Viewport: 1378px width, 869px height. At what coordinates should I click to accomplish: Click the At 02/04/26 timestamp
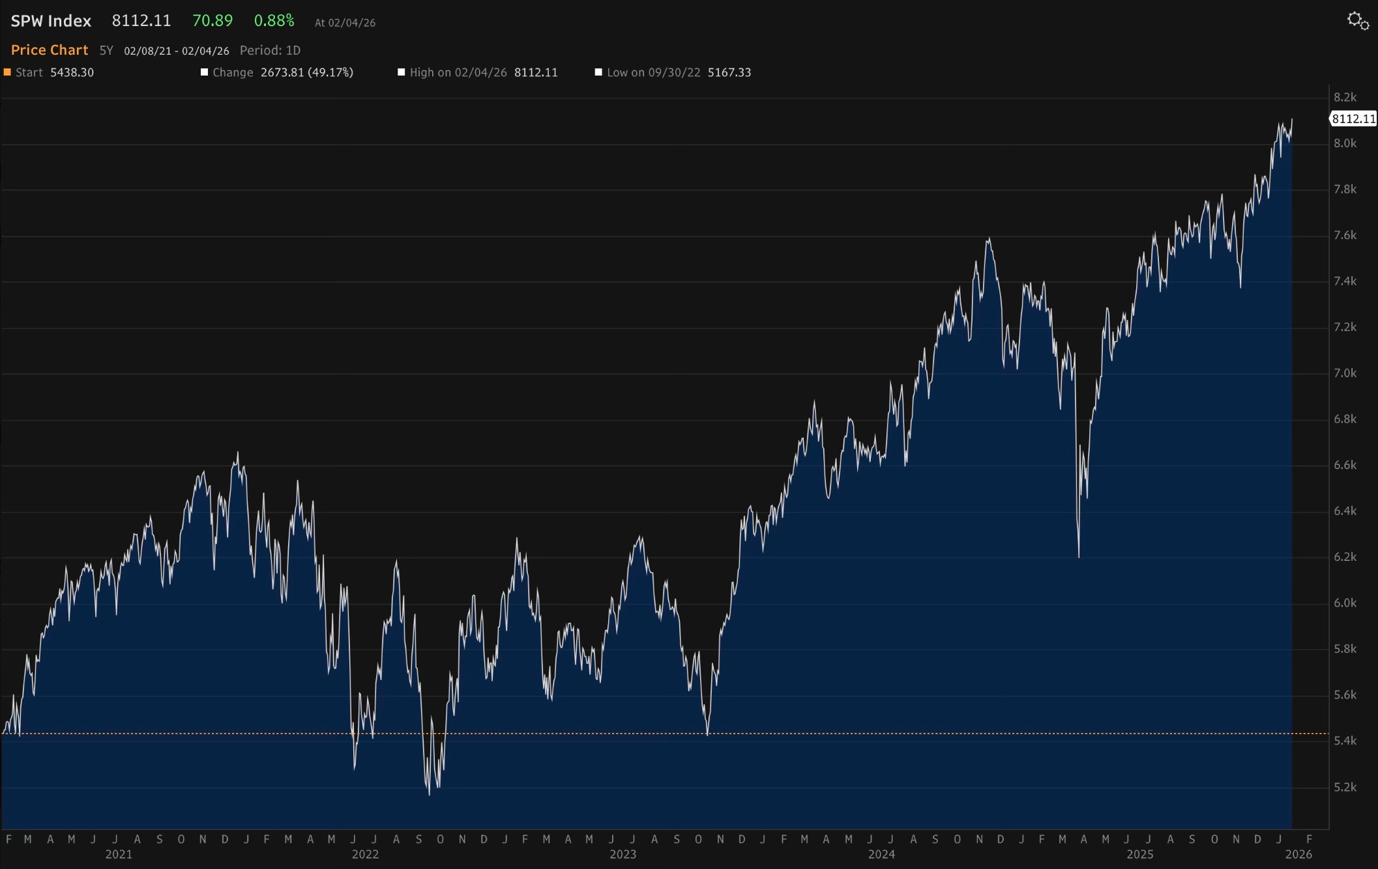coord(345,23)
